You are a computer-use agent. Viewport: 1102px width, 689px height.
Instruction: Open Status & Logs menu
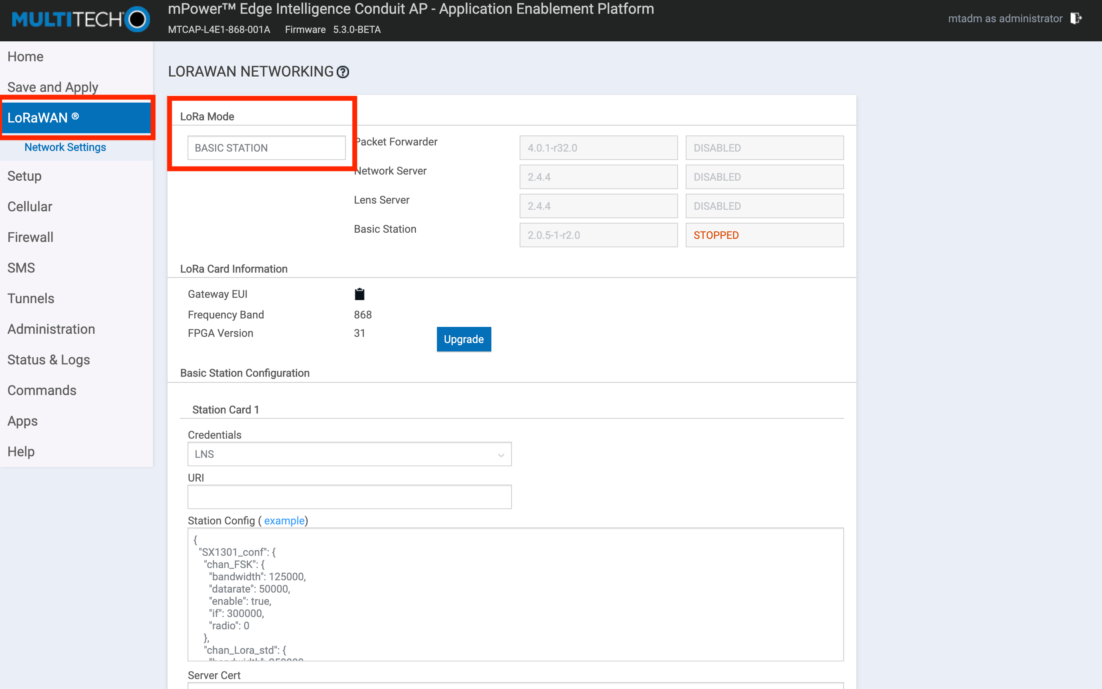pos(49,359)
